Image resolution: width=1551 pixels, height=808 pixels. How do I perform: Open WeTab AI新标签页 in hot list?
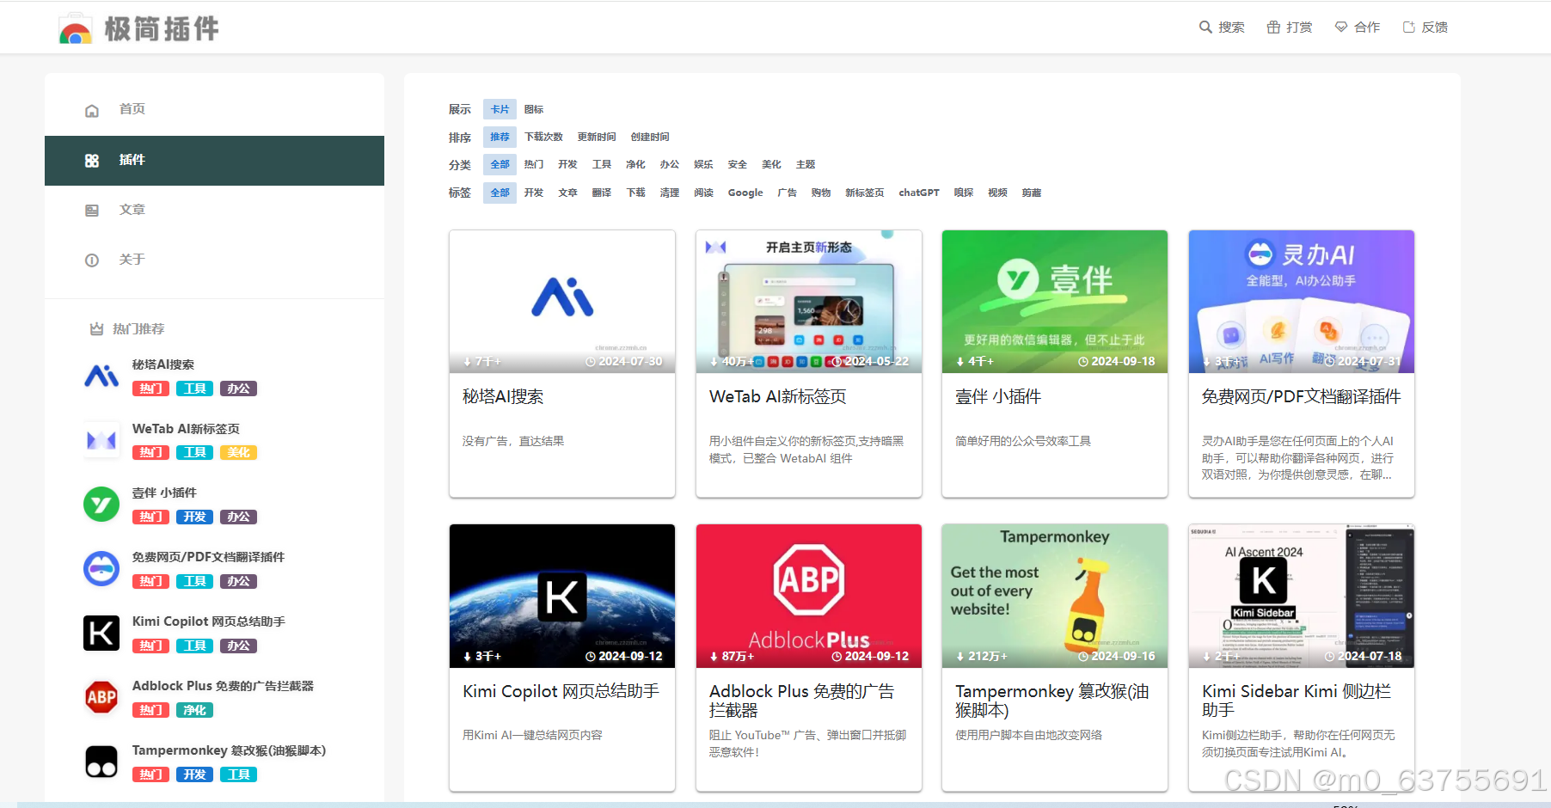(x=186, y=429)
